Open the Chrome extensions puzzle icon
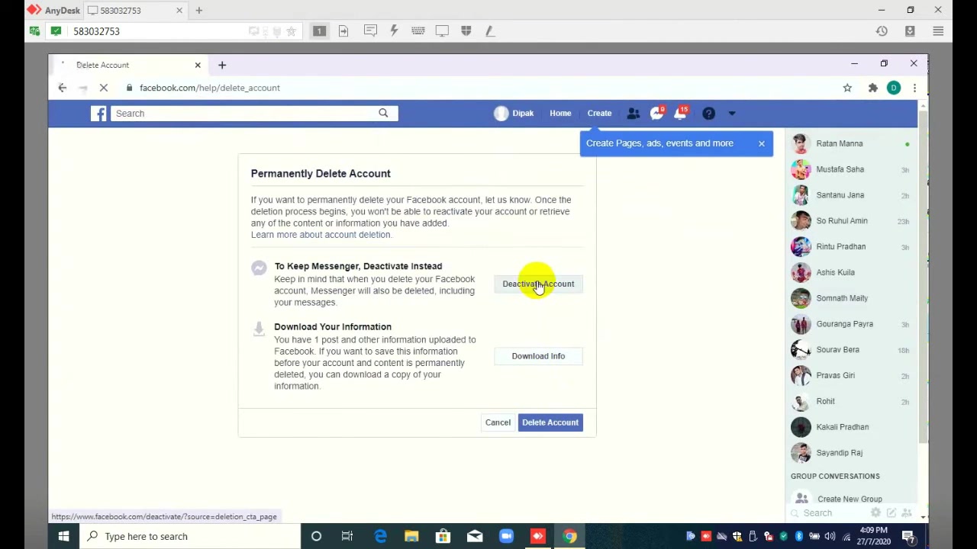977x549 pixels. click(872, 88)
